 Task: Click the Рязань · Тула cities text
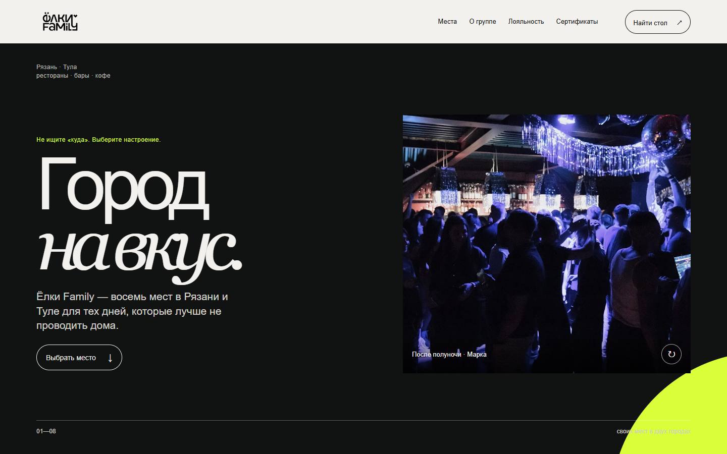(57, 67)
